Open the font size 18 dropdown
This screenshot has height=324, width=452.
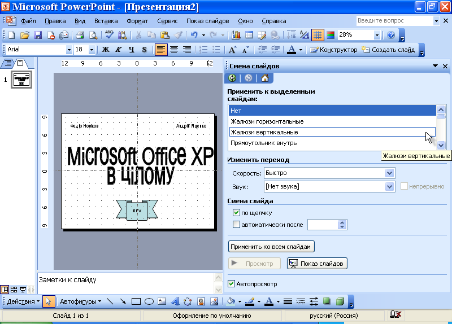pos(92,50)
